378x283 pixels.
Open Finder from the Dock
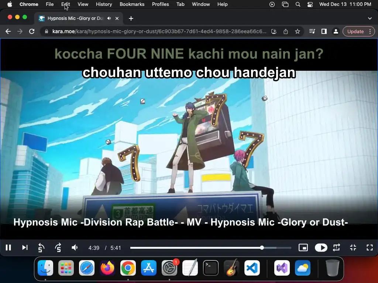pyautogui.click(x=45, y=268)
